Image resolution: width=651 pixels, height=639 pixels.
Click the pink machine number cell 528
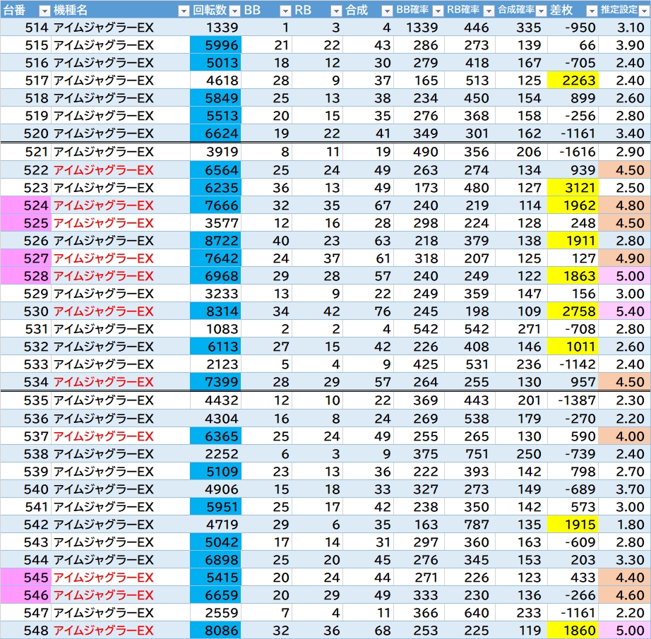pos(25,275)
